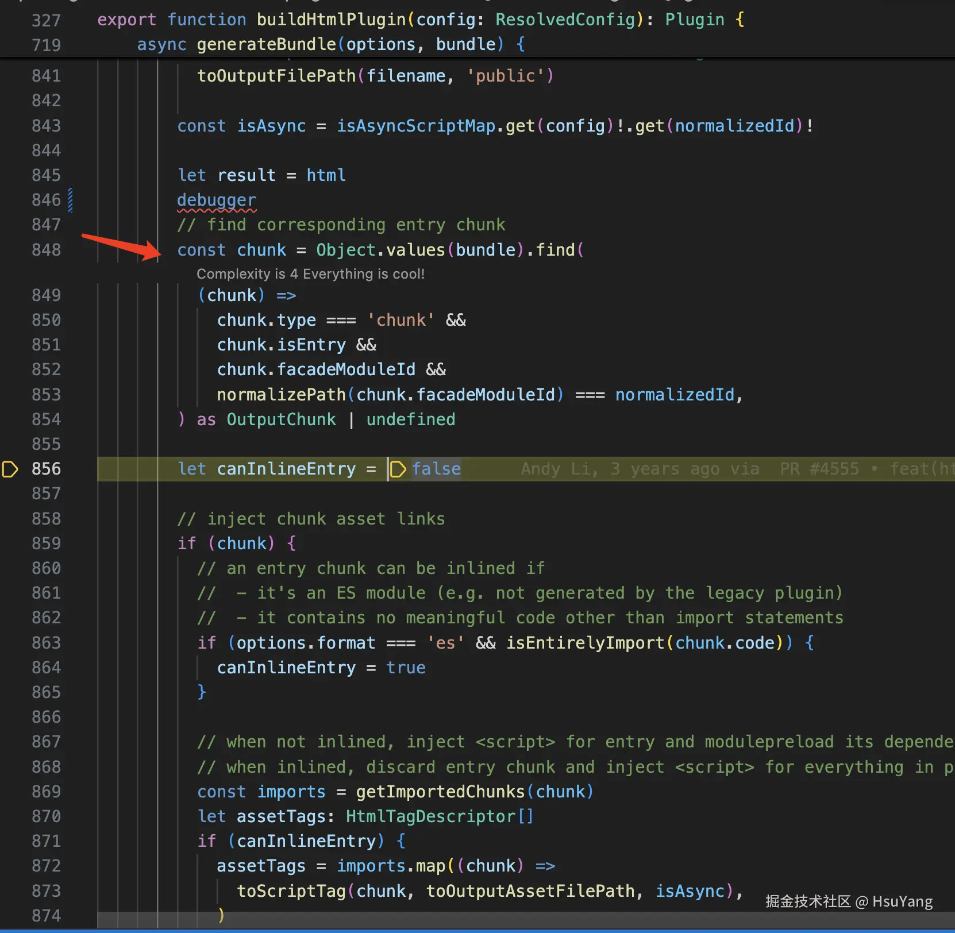The height and width of the screenshot is (933, 955).
Task: Click the CodeLens 'Complexity is 4 Everything is cool!'
Action: [x=311, y=274]
